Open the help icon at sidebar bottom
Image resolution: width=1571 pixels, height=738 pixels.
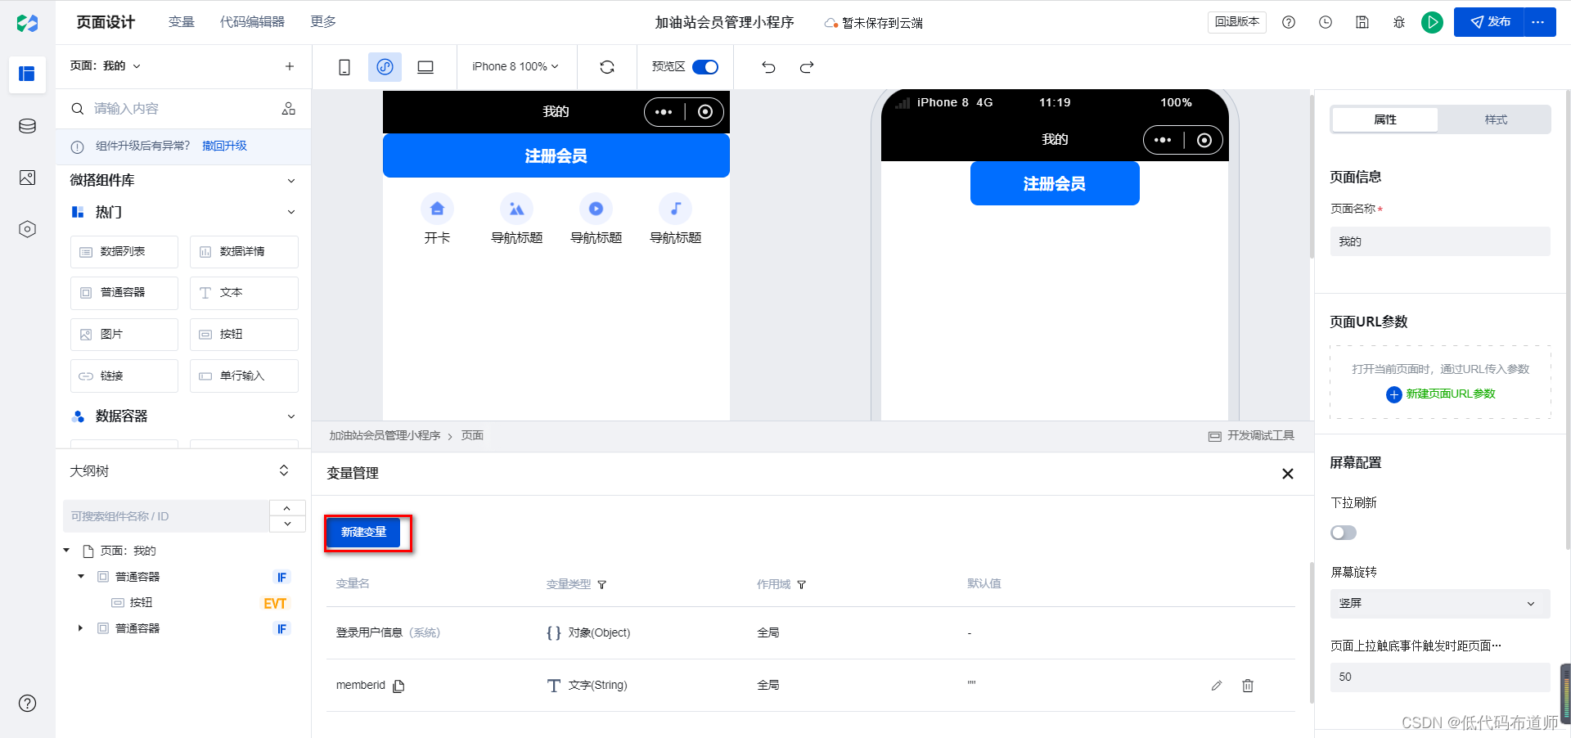(x=27, y=703)
